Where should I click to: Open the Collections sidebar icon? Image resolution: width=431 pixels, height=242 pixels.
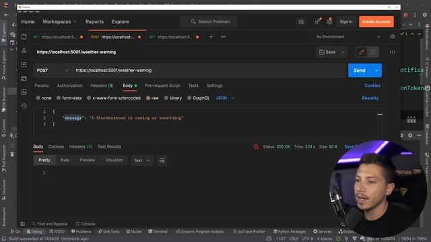coord(24,37)
